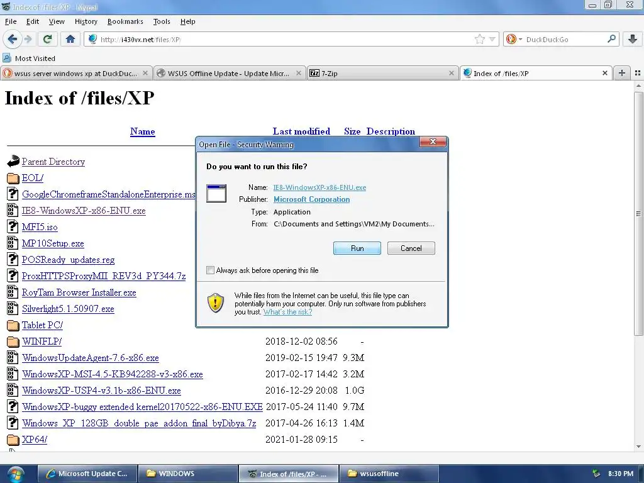The height and width of the screenshot is (483, 644).
Task: Open a new tab with the plus button
Action: [x=622, y=73]
